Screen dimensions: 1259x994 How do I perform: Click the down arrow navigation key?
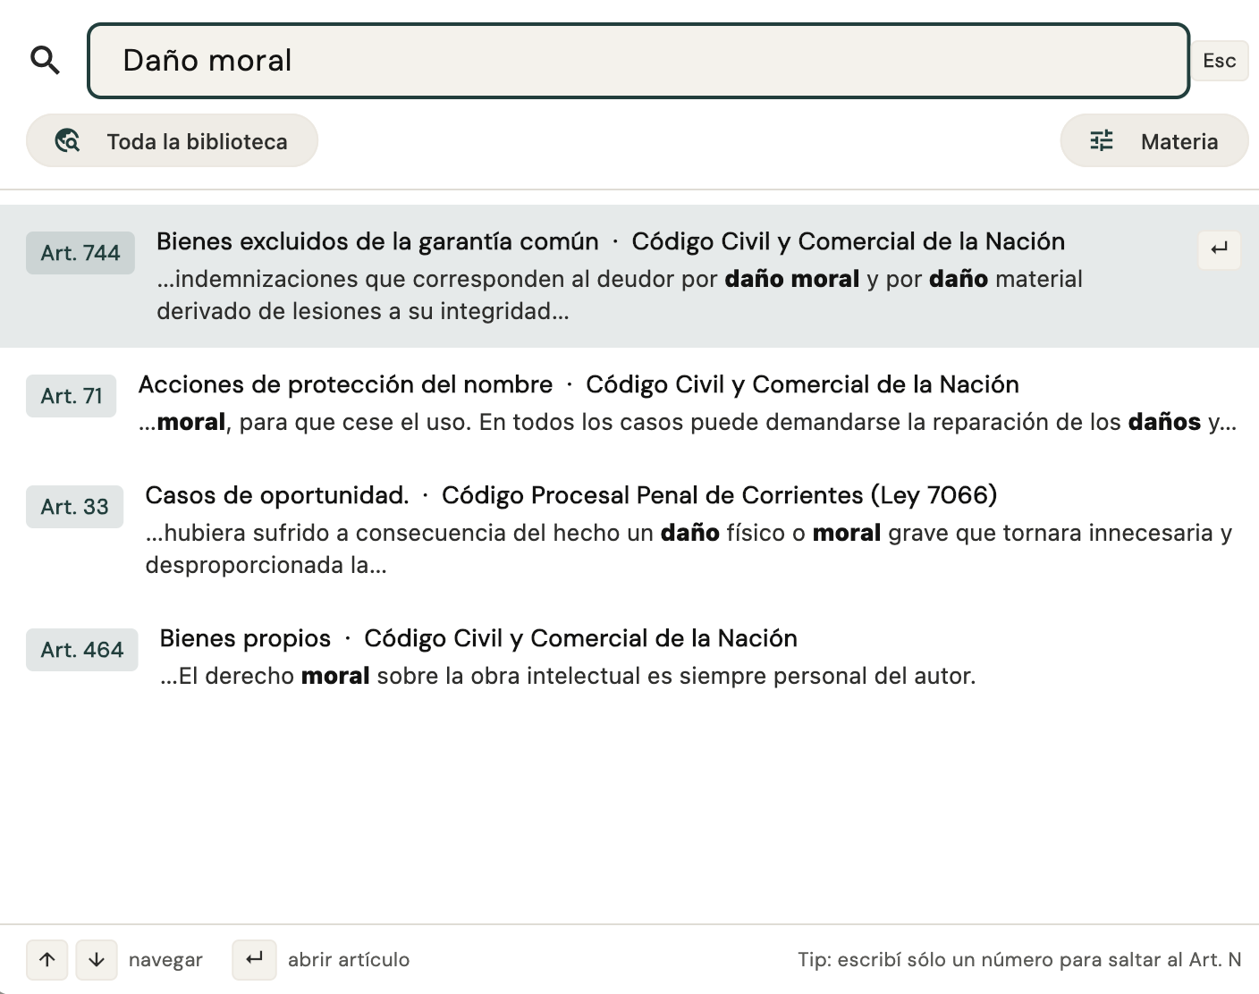click(97, 960)
